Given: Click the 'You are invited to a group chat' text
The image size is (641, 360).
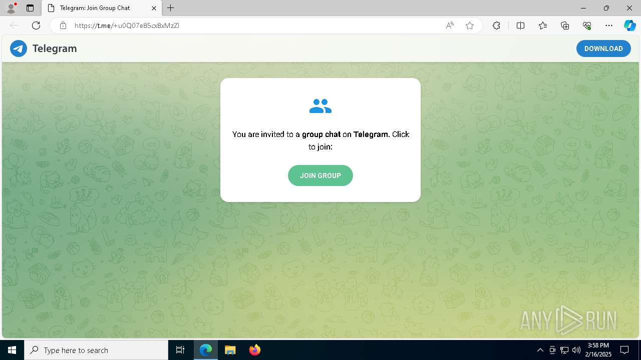Looking at the screenshot, I should pyautogui.click(x=320, y=140).
